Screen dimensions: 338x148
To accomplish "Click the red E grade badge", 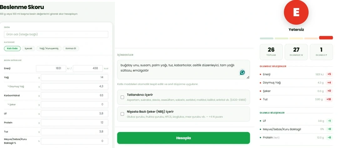I will tap(296, 12).
